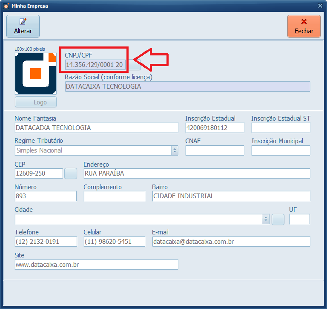Click the Minha Empresa title bar icon
This screenshot has height=309, width=327.
click(x=6, y=6)
